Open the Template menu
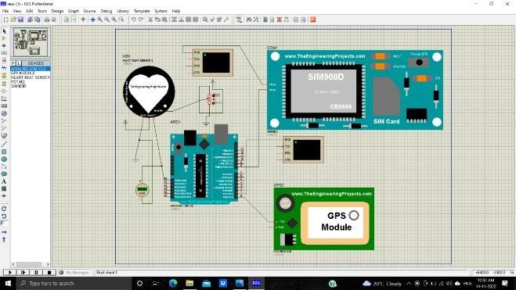This screenshot has width=516, height=290. coord(142,11)
